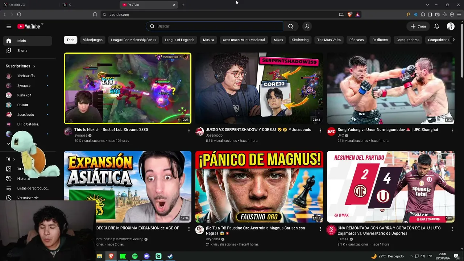Open the Historial sidebar entry
This screenshot has height=261, width=464.
(x=28, y=178)
